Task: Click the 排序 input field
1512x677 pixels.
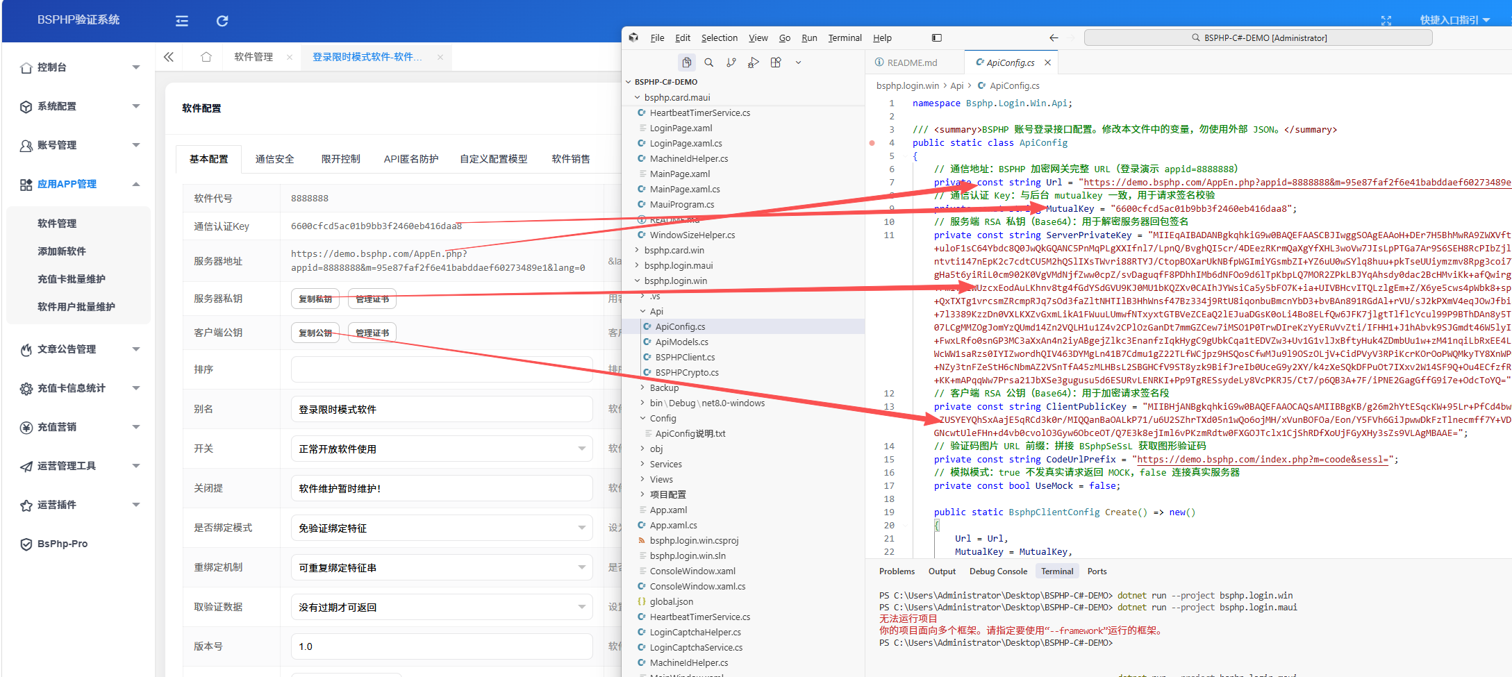Action: click(x=442, y=369)
